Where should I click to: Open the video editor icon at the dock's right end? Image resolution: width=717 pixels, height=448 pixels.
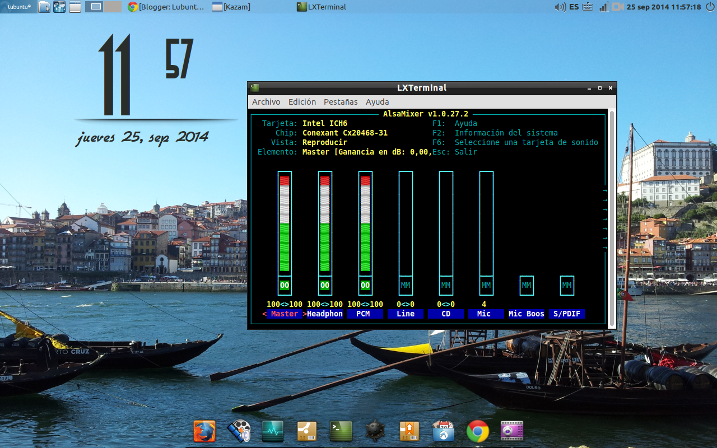pyautogui.click(x=511, y=431)
